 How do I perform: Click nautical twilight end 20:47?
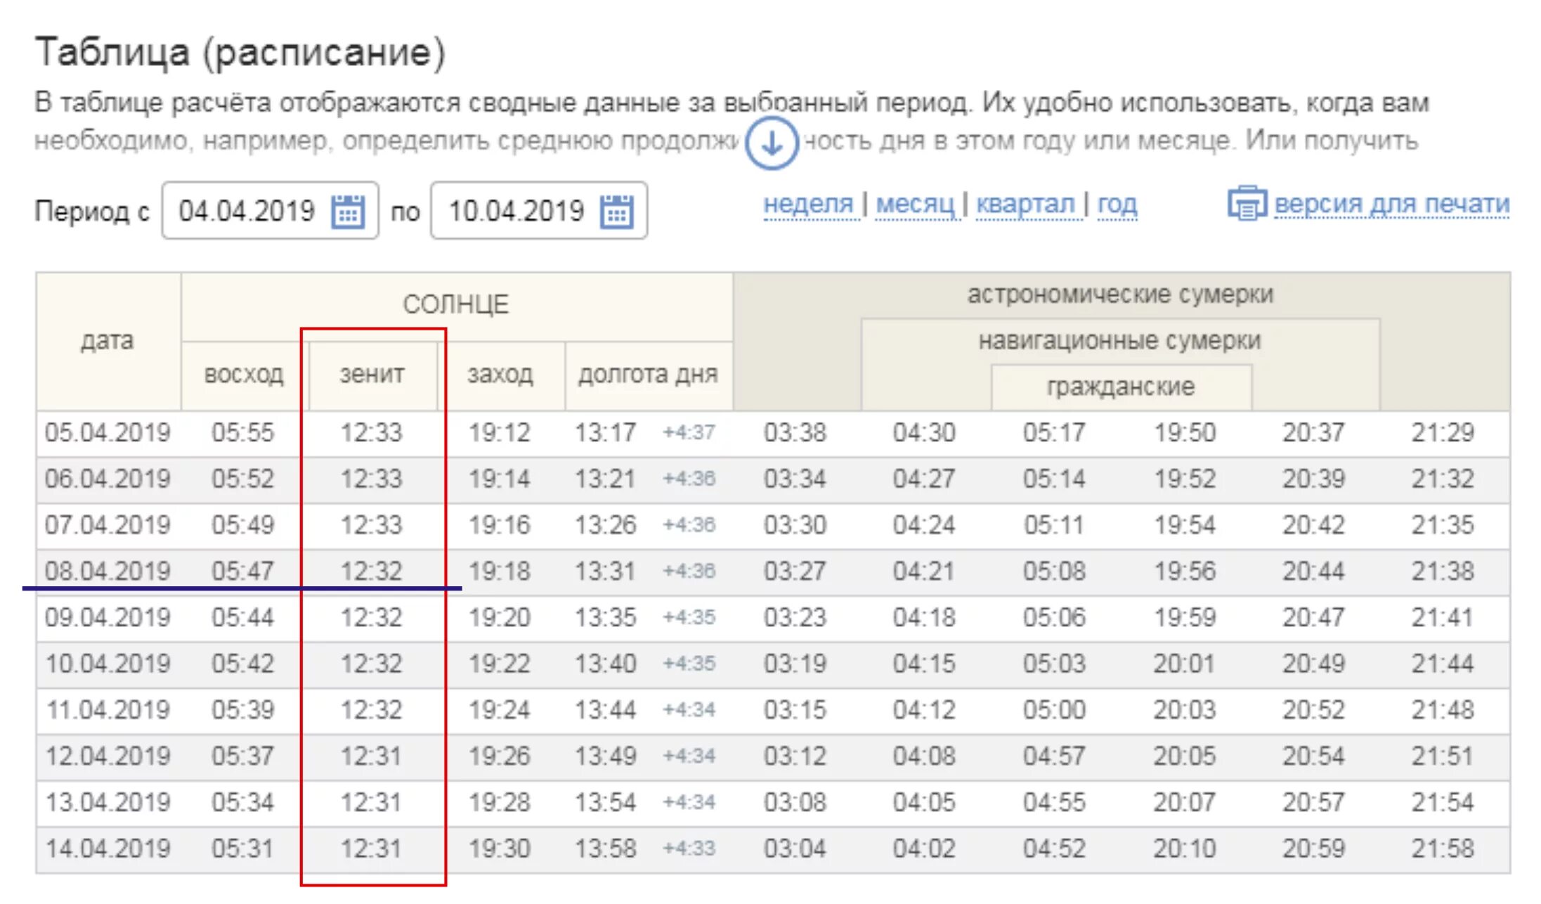pyautogui.click(x=1313, y=617)
